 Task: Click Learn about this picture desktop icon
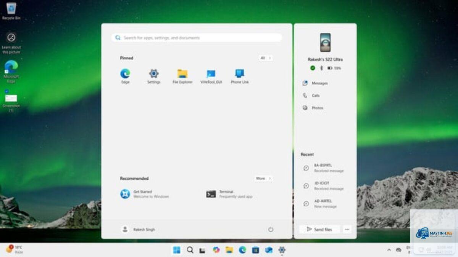click(x=11, y=43)
